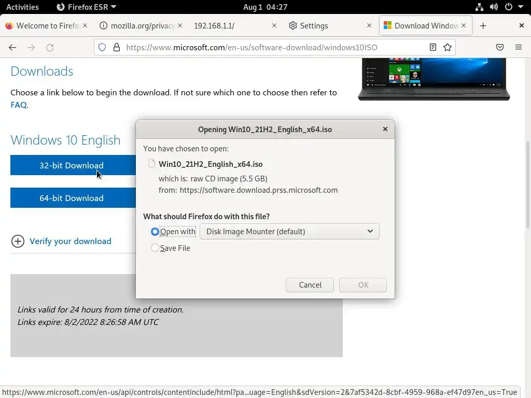
Task: Open network status icon in top bar
Action: [479, 7]
